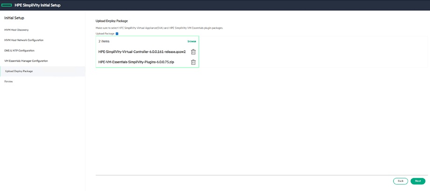The width and height of the screenshot is (430, 191).
Task: Browse for package files
Action: [192, 41]
